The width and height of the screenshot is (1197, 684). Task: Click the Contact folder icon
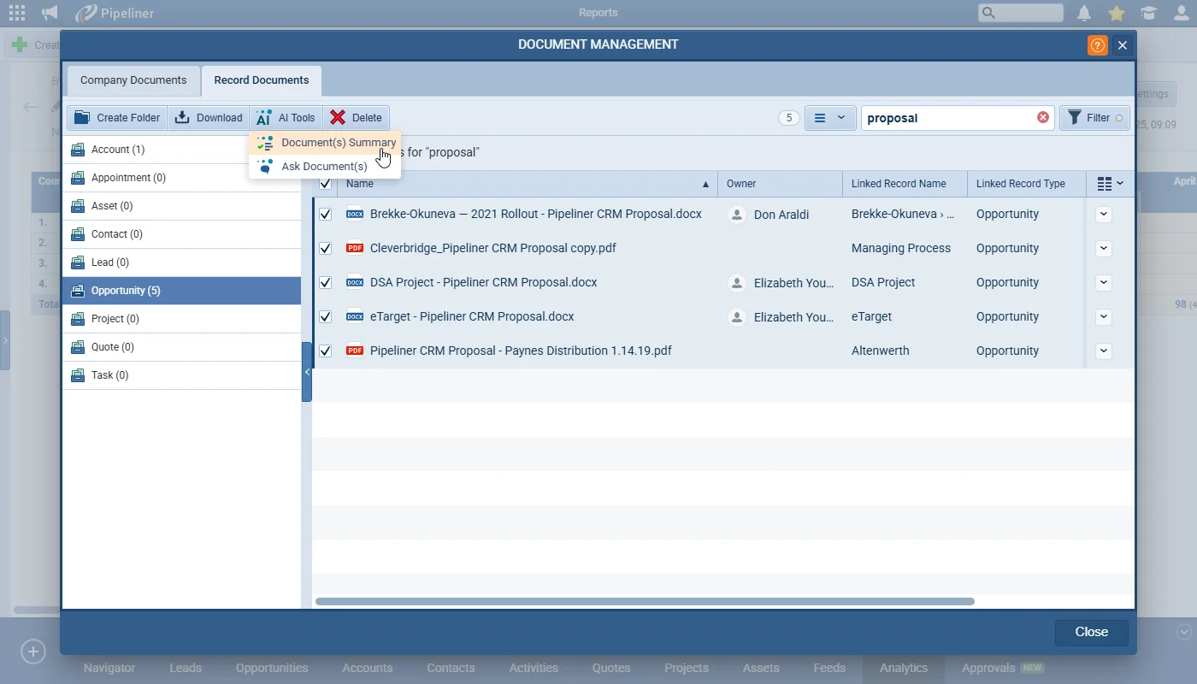pos(79,234)
